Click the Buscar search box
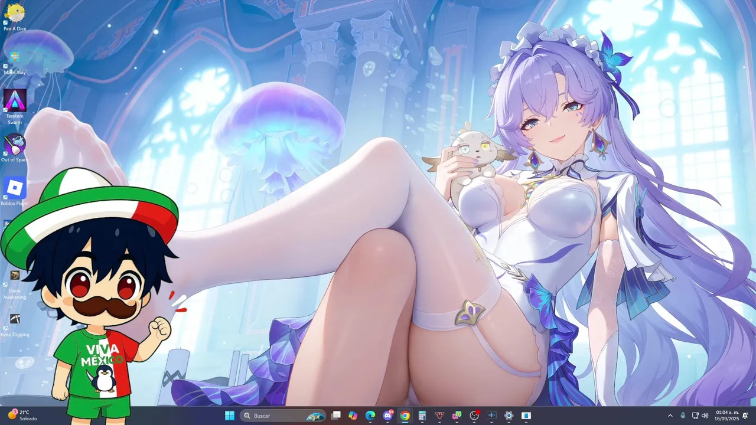This screenshot has height=425, width=756. click(283, 416)
